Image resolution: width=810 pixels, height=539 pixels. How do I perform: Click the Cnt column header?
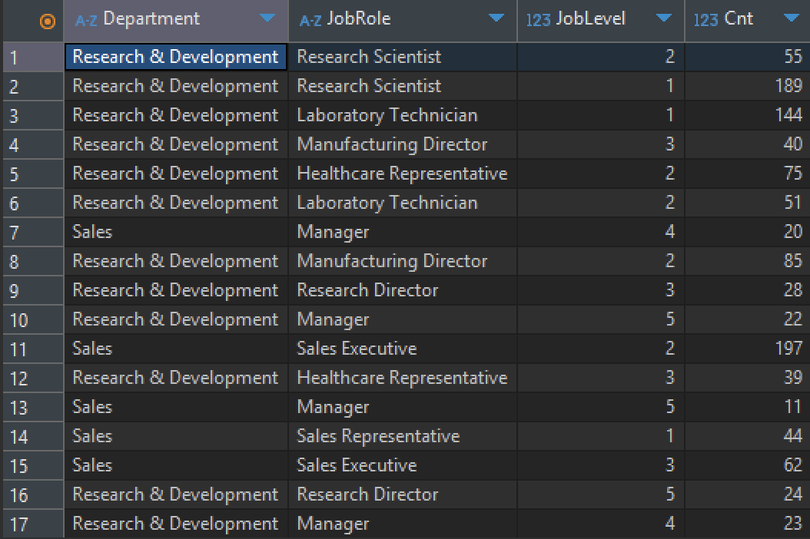coord(747,20)
